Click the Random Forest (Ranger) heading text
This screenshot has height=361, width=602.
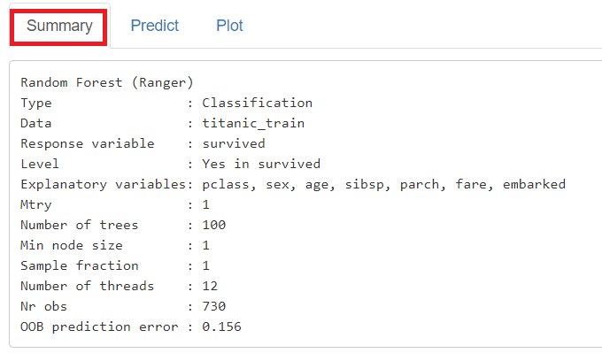pos(107,82)
